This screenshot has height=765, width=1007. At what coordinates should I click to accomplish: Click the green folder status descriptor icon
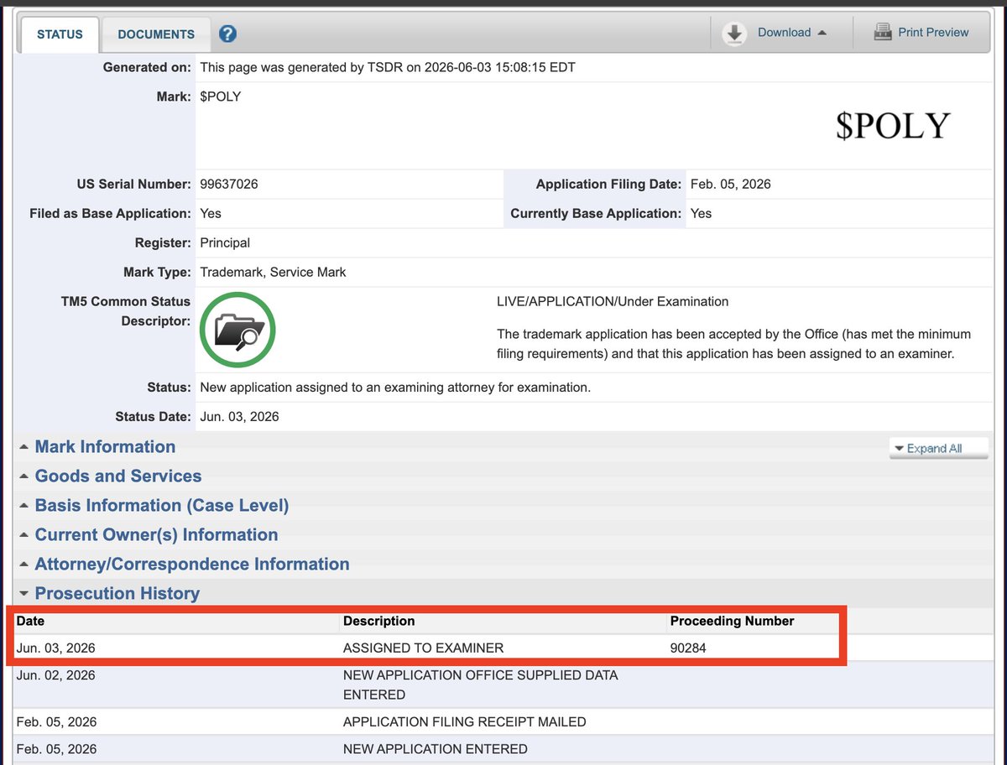click(237, 330)
